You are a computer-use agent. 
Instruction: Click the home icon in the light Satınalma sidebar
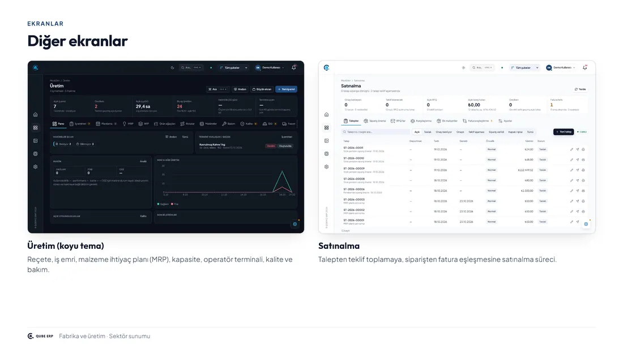327,115
